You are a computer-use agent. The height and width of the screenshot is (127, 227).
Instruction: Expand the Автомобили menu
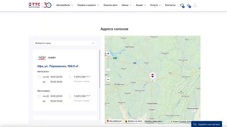tap(65, 5)
